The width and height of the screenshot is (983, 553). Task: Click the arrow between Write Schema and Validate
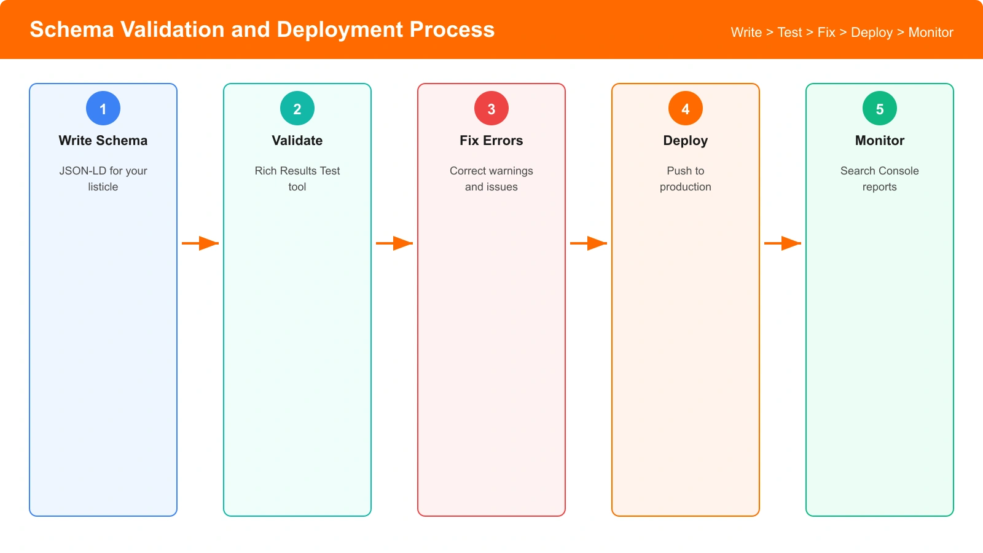(x=200, y=243)
